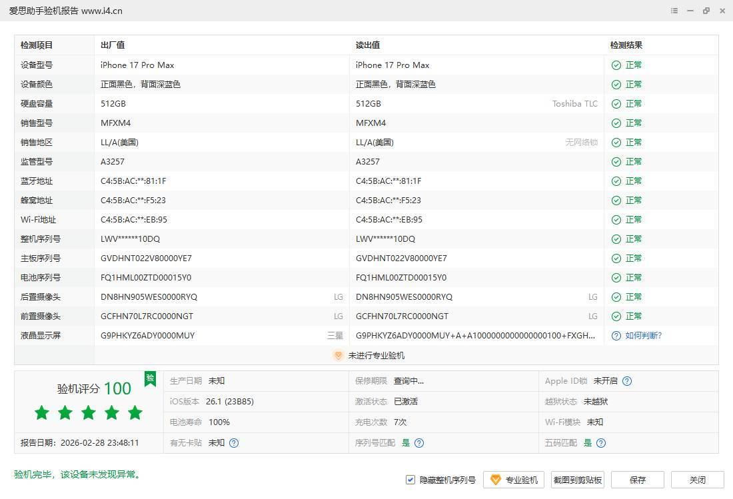733x499 pixels.
Task: Click 截图到剪贴板 button
Action: coord(578,480)
